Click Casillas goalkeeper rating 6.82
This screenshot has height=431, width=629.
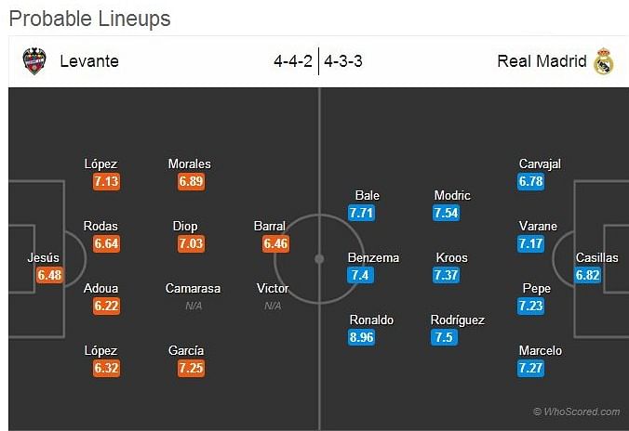point(588,275)
